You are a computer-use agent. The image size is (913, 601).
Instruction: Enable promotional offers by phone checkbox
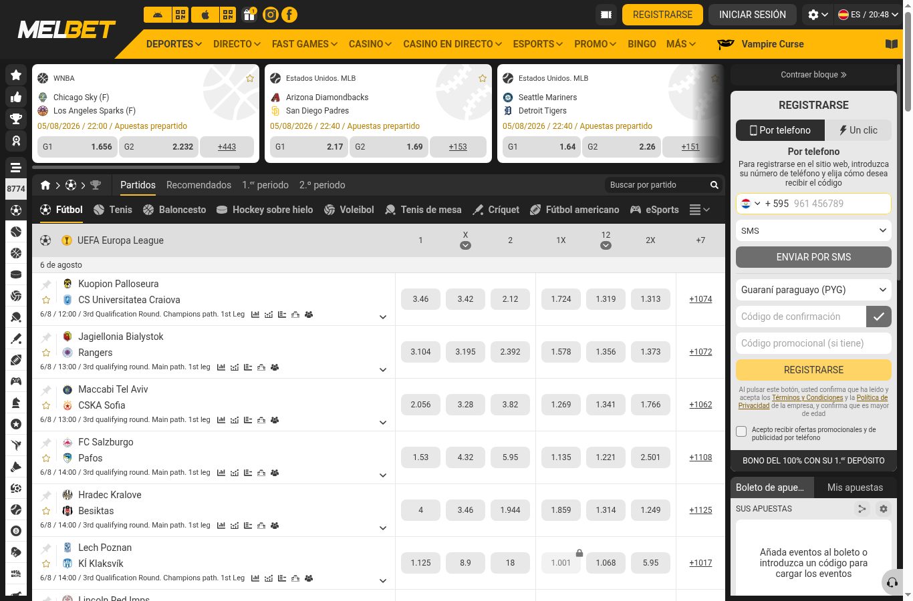point(741,431)
